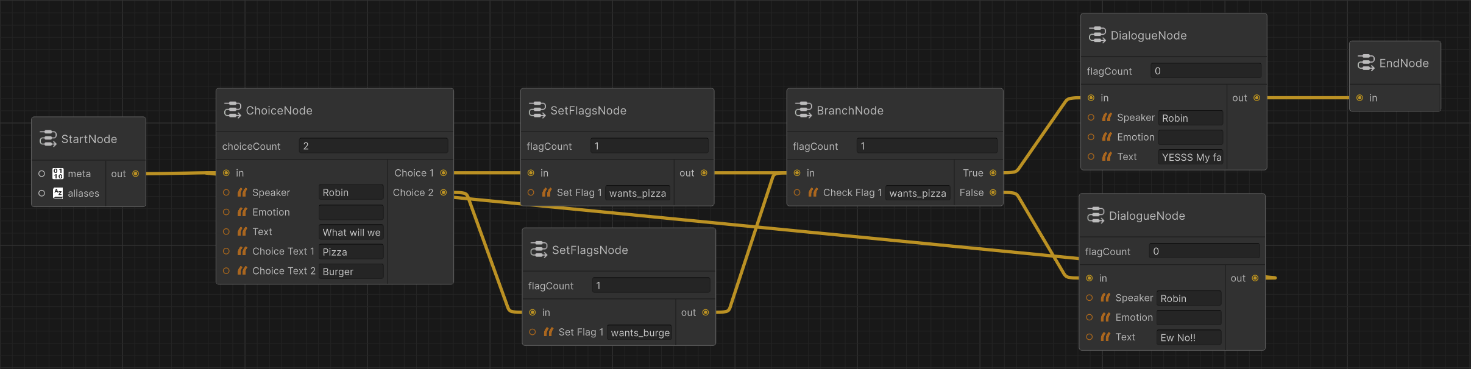
Task: Click the aliases icon in StartNode
Action: (58, 193)
